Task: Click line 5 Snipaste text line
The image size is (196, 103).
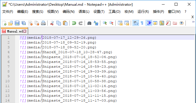Action: tap(68, 57)
